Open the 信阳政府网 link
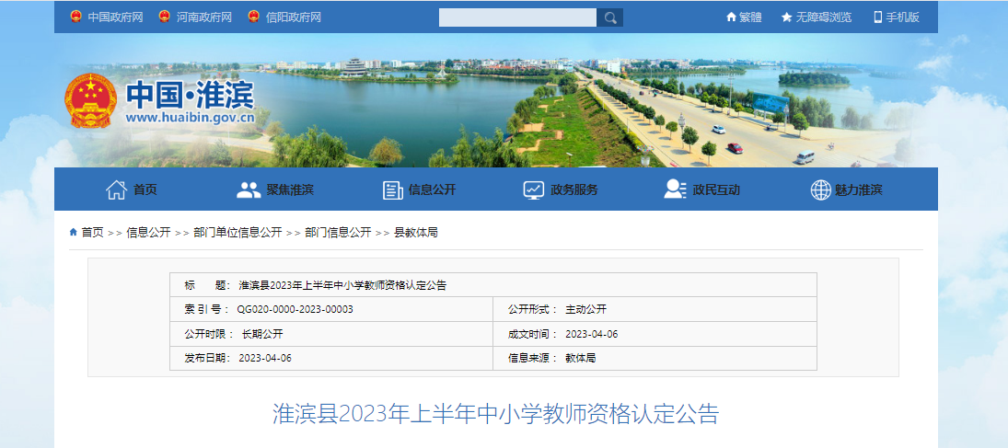 coord(293,17)
